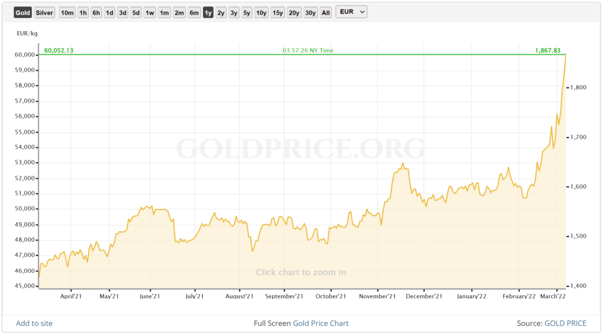This screenshot has height=334, width=602.
Task: Set chart range to 6h
Action: point(96,13)
